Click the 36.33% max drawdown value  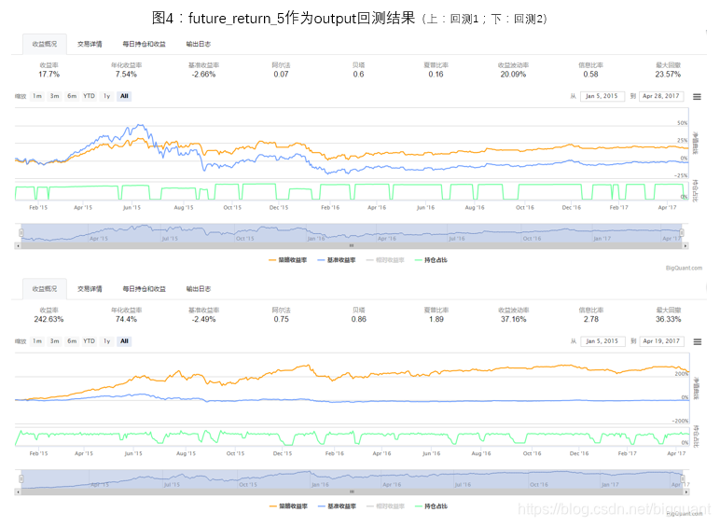pyautogui.click(x=668, y=320)
